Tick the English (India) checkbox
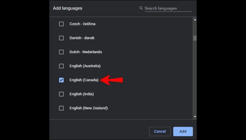The height and width of the screenshot is (140, 246). 61,94
